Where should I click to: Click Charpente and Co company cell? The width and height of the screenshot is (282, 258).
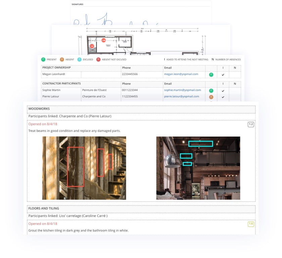pyautogui.click(x=101, y=97)
